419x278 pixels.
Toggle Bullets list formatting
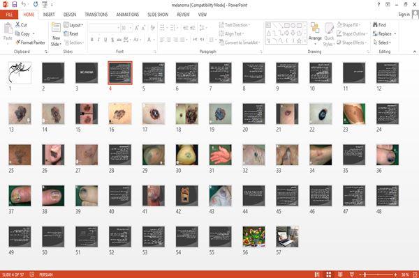[x=162, y=28]
